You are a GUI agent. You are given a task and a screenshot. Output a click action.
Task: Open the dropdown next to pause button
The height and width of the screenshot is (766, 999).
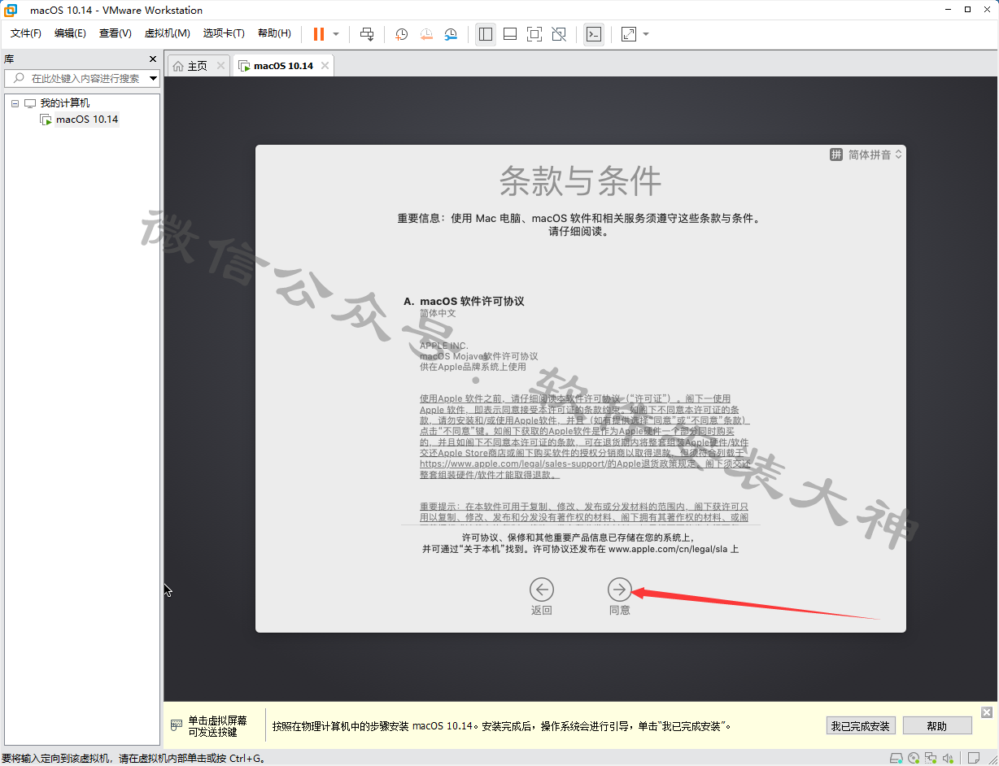(x=336, y=34)
